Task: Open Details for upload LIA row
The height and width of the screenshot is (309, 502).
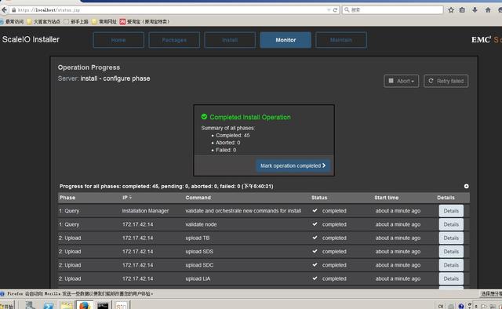Action: point(451,278)
